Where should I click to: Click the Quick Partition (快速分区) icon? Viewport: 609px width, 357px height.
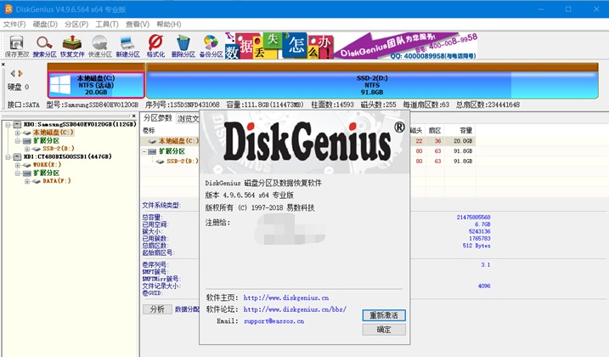coord(100,46)
